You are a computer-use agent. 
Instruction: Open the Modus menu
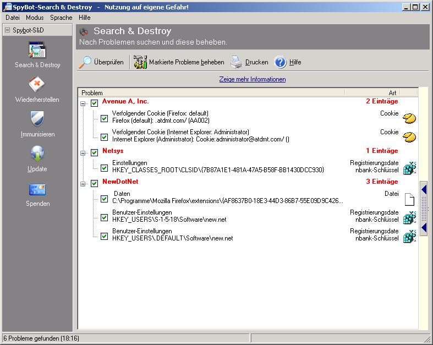[35, 18]
